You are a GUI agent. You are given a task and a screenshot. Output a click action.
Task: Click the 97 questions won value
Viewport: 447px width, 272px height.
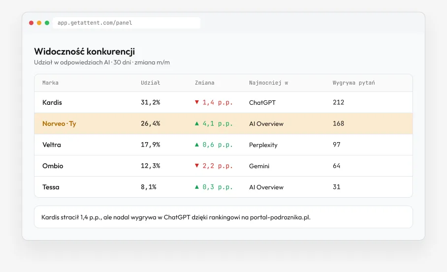point(336,145)
